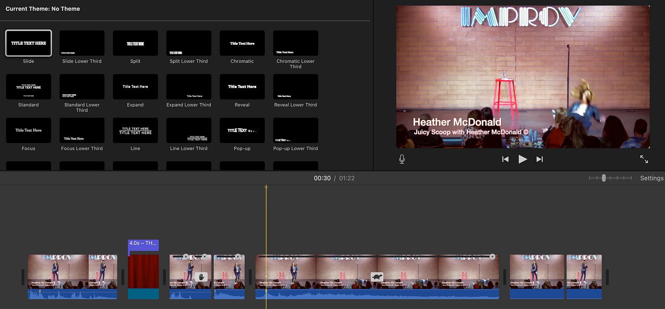Pick the Pop-up title style
Image resolution: width=665 pixels, height=309 pixels.
242,130
